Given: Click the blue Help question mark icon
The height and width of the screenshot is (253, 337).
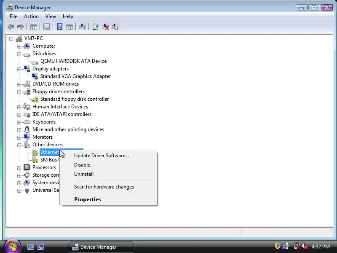Looking at the screenshot, I should point(59,27).
